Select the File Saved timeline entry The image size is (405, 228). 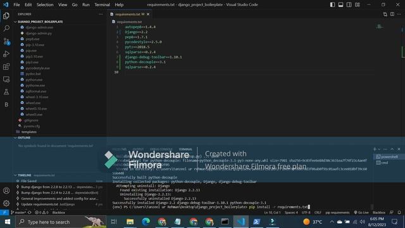[x=28, y=181]
